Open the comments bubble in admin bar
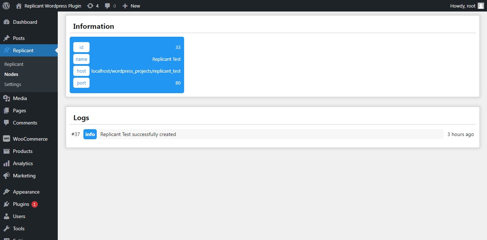The image size is (487, 240). (x=108, y=6)
